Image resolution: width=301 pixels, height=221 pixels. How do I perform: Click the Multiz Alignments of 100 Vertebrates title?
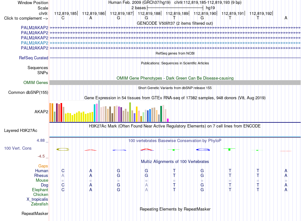click(175, 162)
